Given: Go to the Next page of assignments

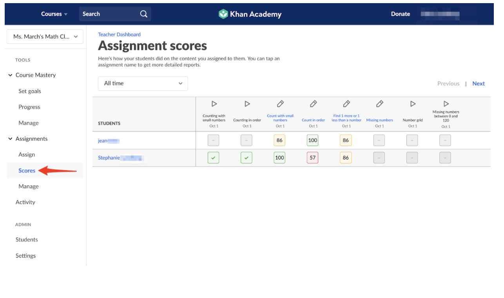Looking at the screenshot, I should pyautogui.click(x=479, y=84).
